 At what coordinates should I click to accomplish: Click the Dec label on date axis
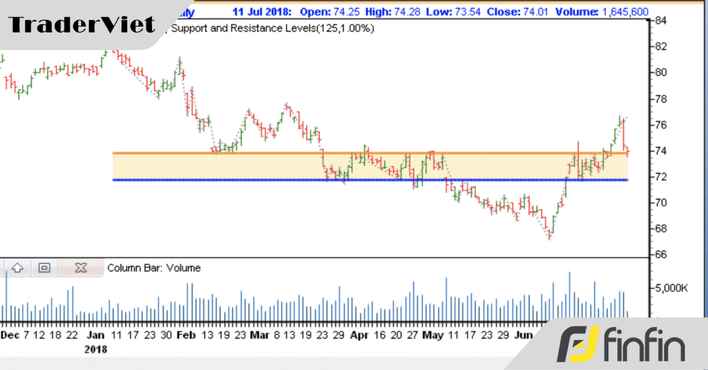9,335
